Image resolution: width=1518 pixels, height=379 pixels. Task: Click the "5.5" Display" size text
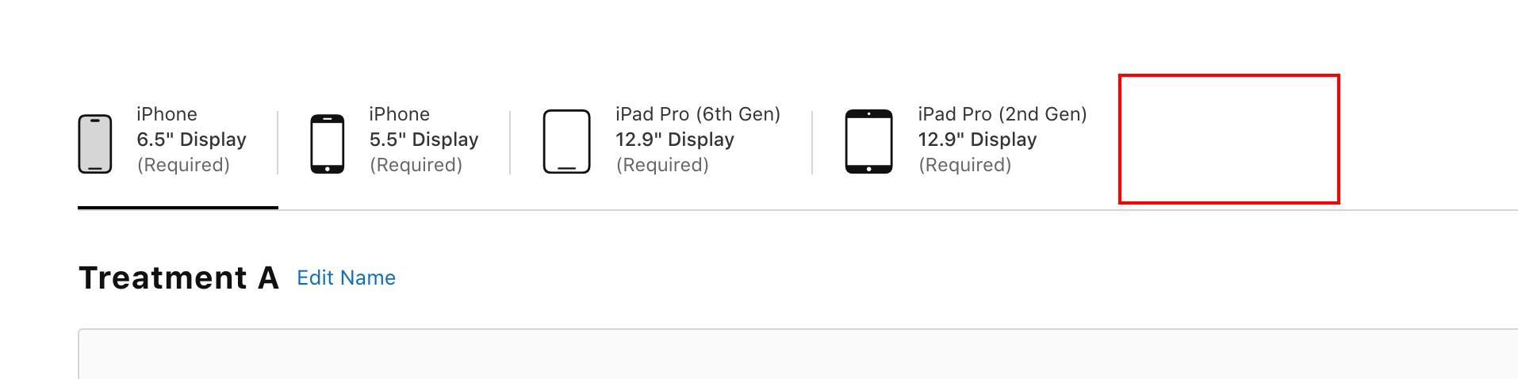coord(424,140)
